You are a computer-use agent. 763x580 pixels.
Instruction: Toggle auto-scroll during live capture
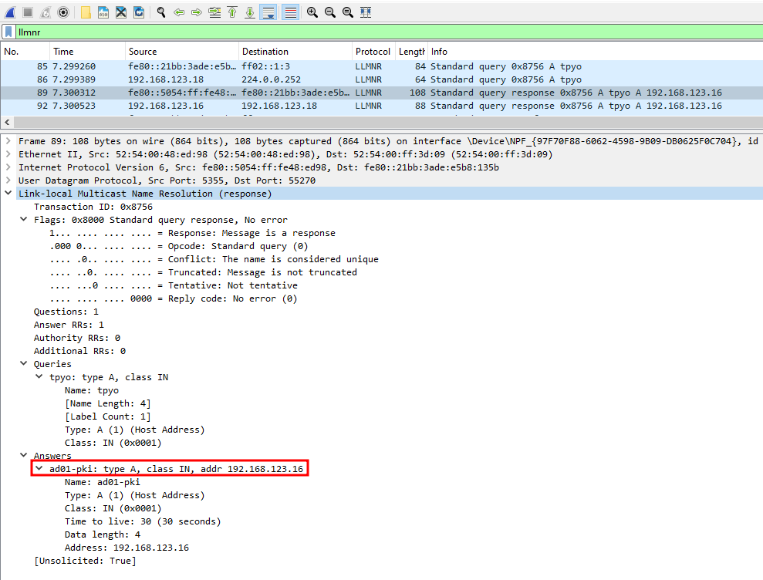(x=268, y=12)
